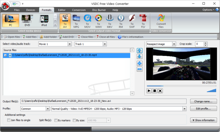Choose To AVI output format
The width and height of the screenshot is (220, 132).
click(65, 21)
